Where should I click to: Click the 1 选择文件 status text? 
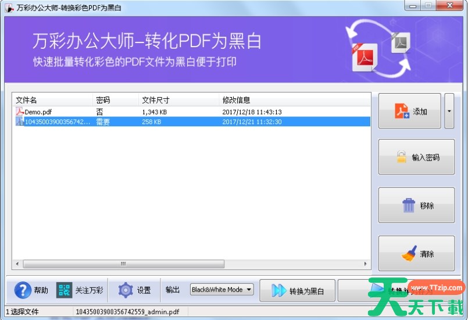23,312
